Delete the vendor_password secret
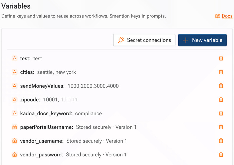Image resolution: width=234 pixels, height=165 pixels. coord(221,155)
